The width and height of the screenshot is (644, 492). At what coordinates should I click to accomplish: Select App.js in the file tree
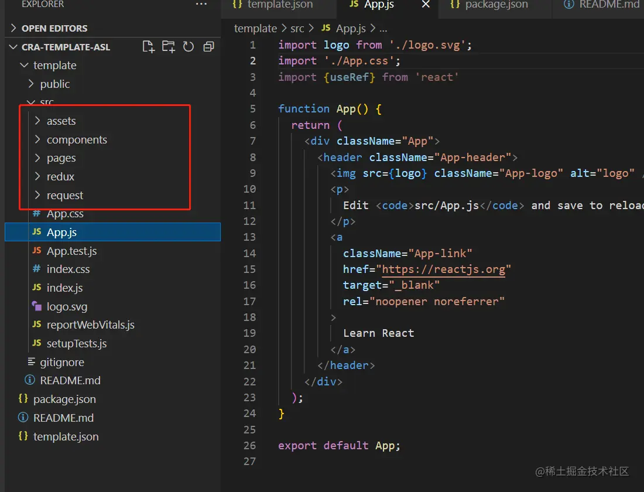(112, 232)
